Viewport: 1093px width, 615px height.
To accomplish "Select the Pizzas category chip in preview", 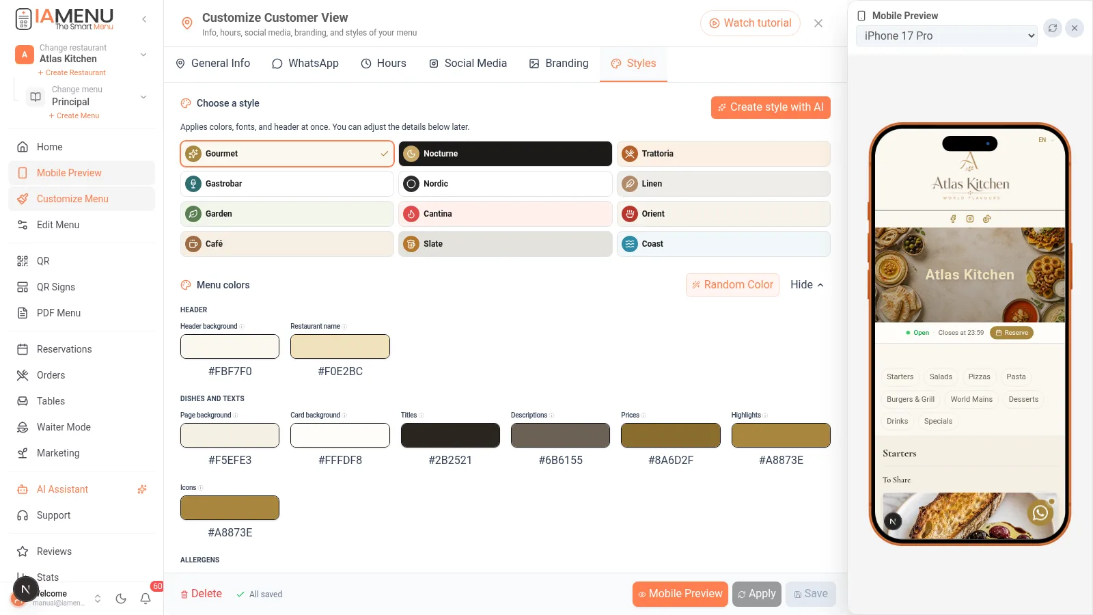I will click(979, 377).
